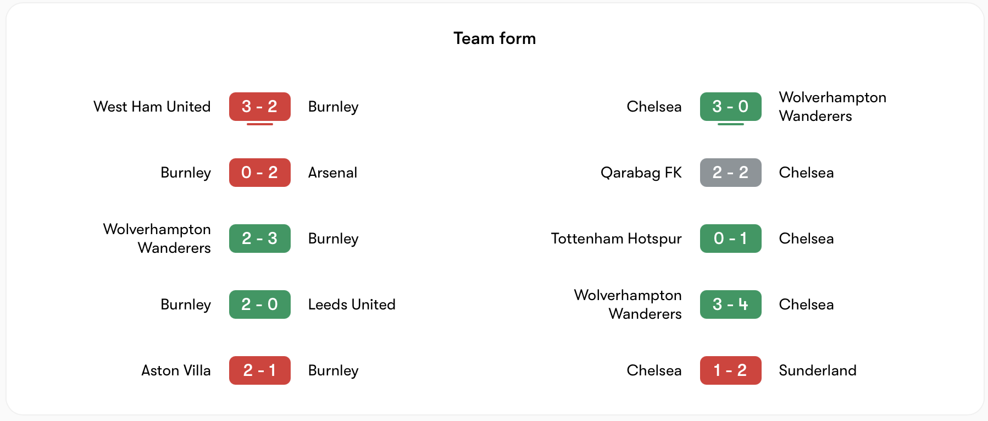Click the grey 2-2 Qarabag draw badge
988x421 pixels.
point(731,173)
